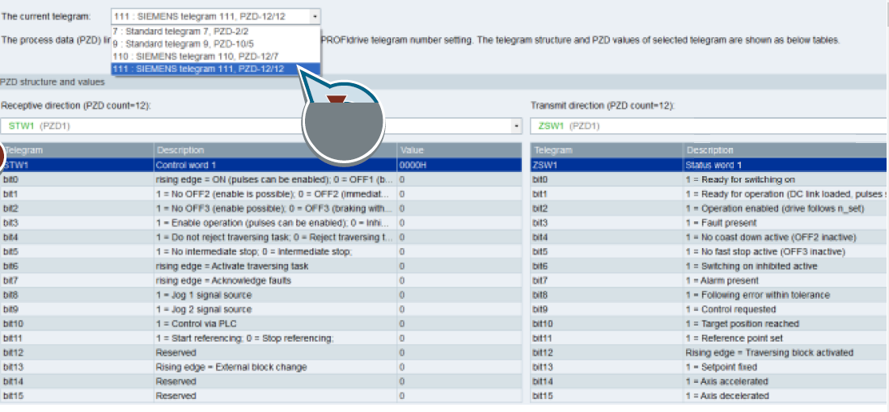Select the ZSW1 Status word 1 row
This screenshot has height=412, width=889.
(709, 166)
